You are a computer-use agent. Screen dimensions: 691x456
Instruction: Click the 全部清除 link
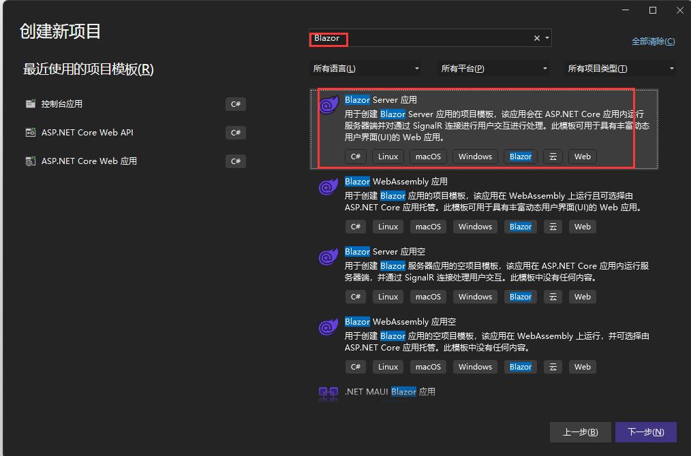point(653,42)
